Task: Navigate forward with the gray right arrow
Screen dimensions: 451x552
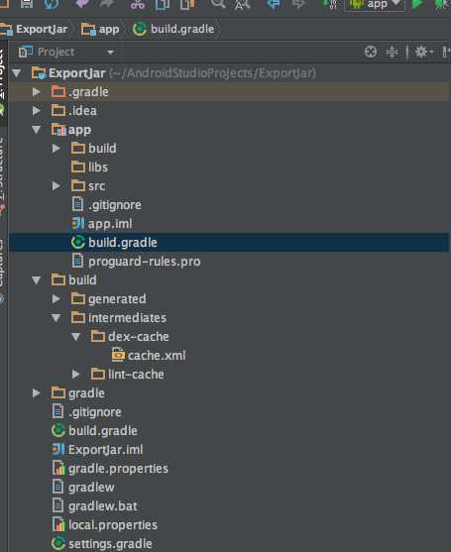Action: tap(298, 4)
